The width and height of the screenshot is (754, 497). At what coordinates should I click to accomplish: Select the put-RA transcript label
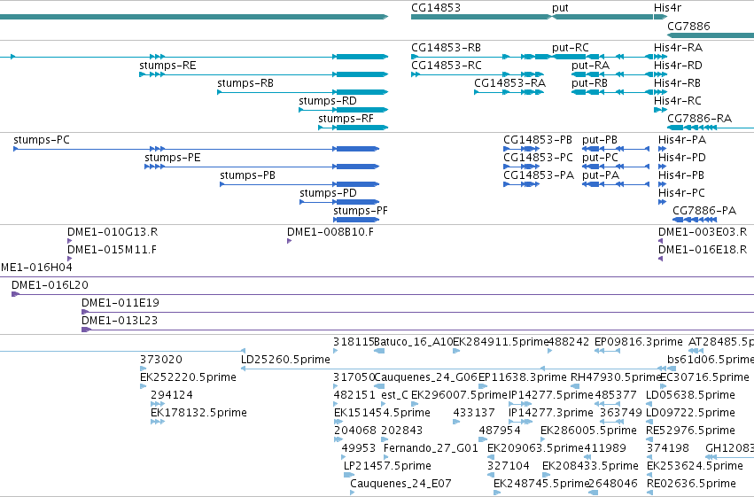pyautogui.click(x=590, y=66)
